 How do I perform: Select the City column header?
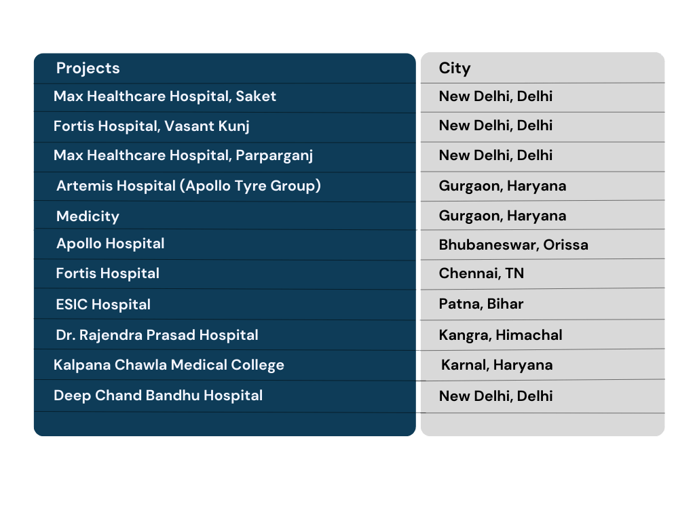click(x=454, y=69)
